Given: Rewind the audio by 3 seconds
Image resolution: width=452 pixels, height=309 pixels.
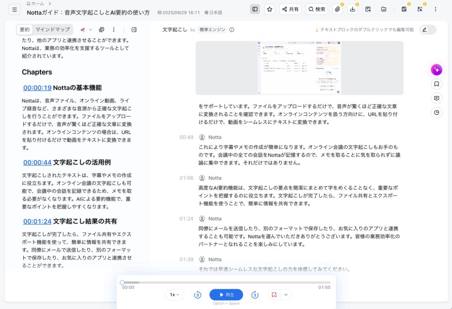Looking at the screenshot, I should pyautogui.click(x=198, y=295).
